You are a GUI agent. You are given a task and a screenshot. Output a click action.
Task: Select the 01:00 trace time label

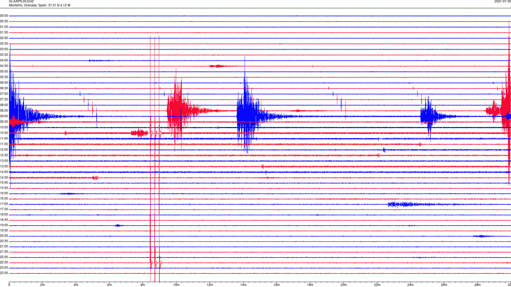pyautogui.click(x=4, y=27)
